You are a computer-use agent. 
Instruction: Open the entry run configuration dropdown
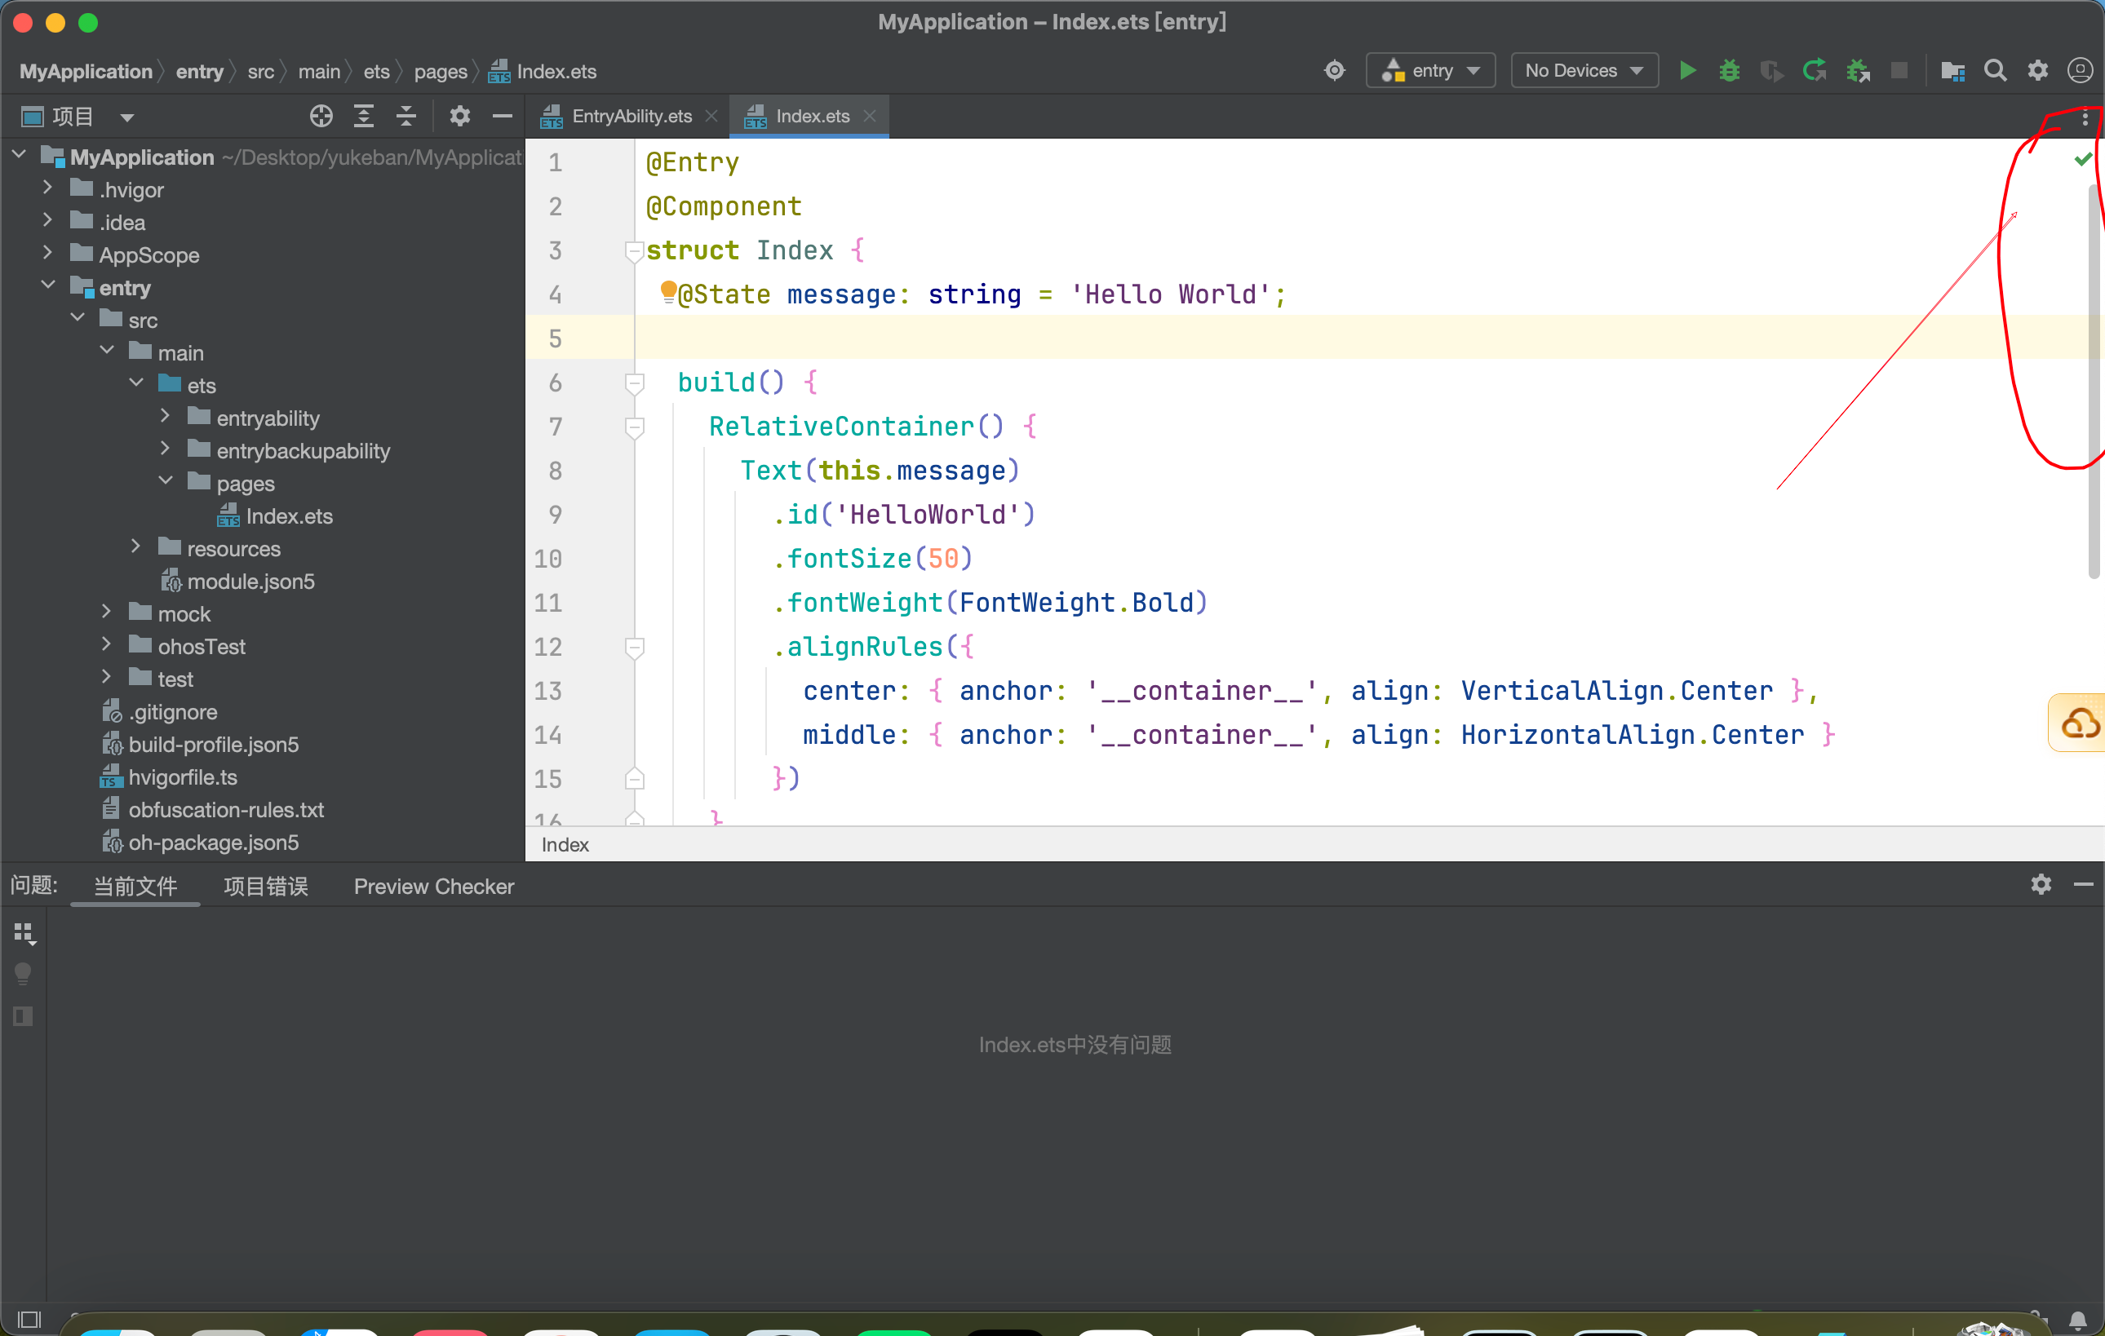1430,71
